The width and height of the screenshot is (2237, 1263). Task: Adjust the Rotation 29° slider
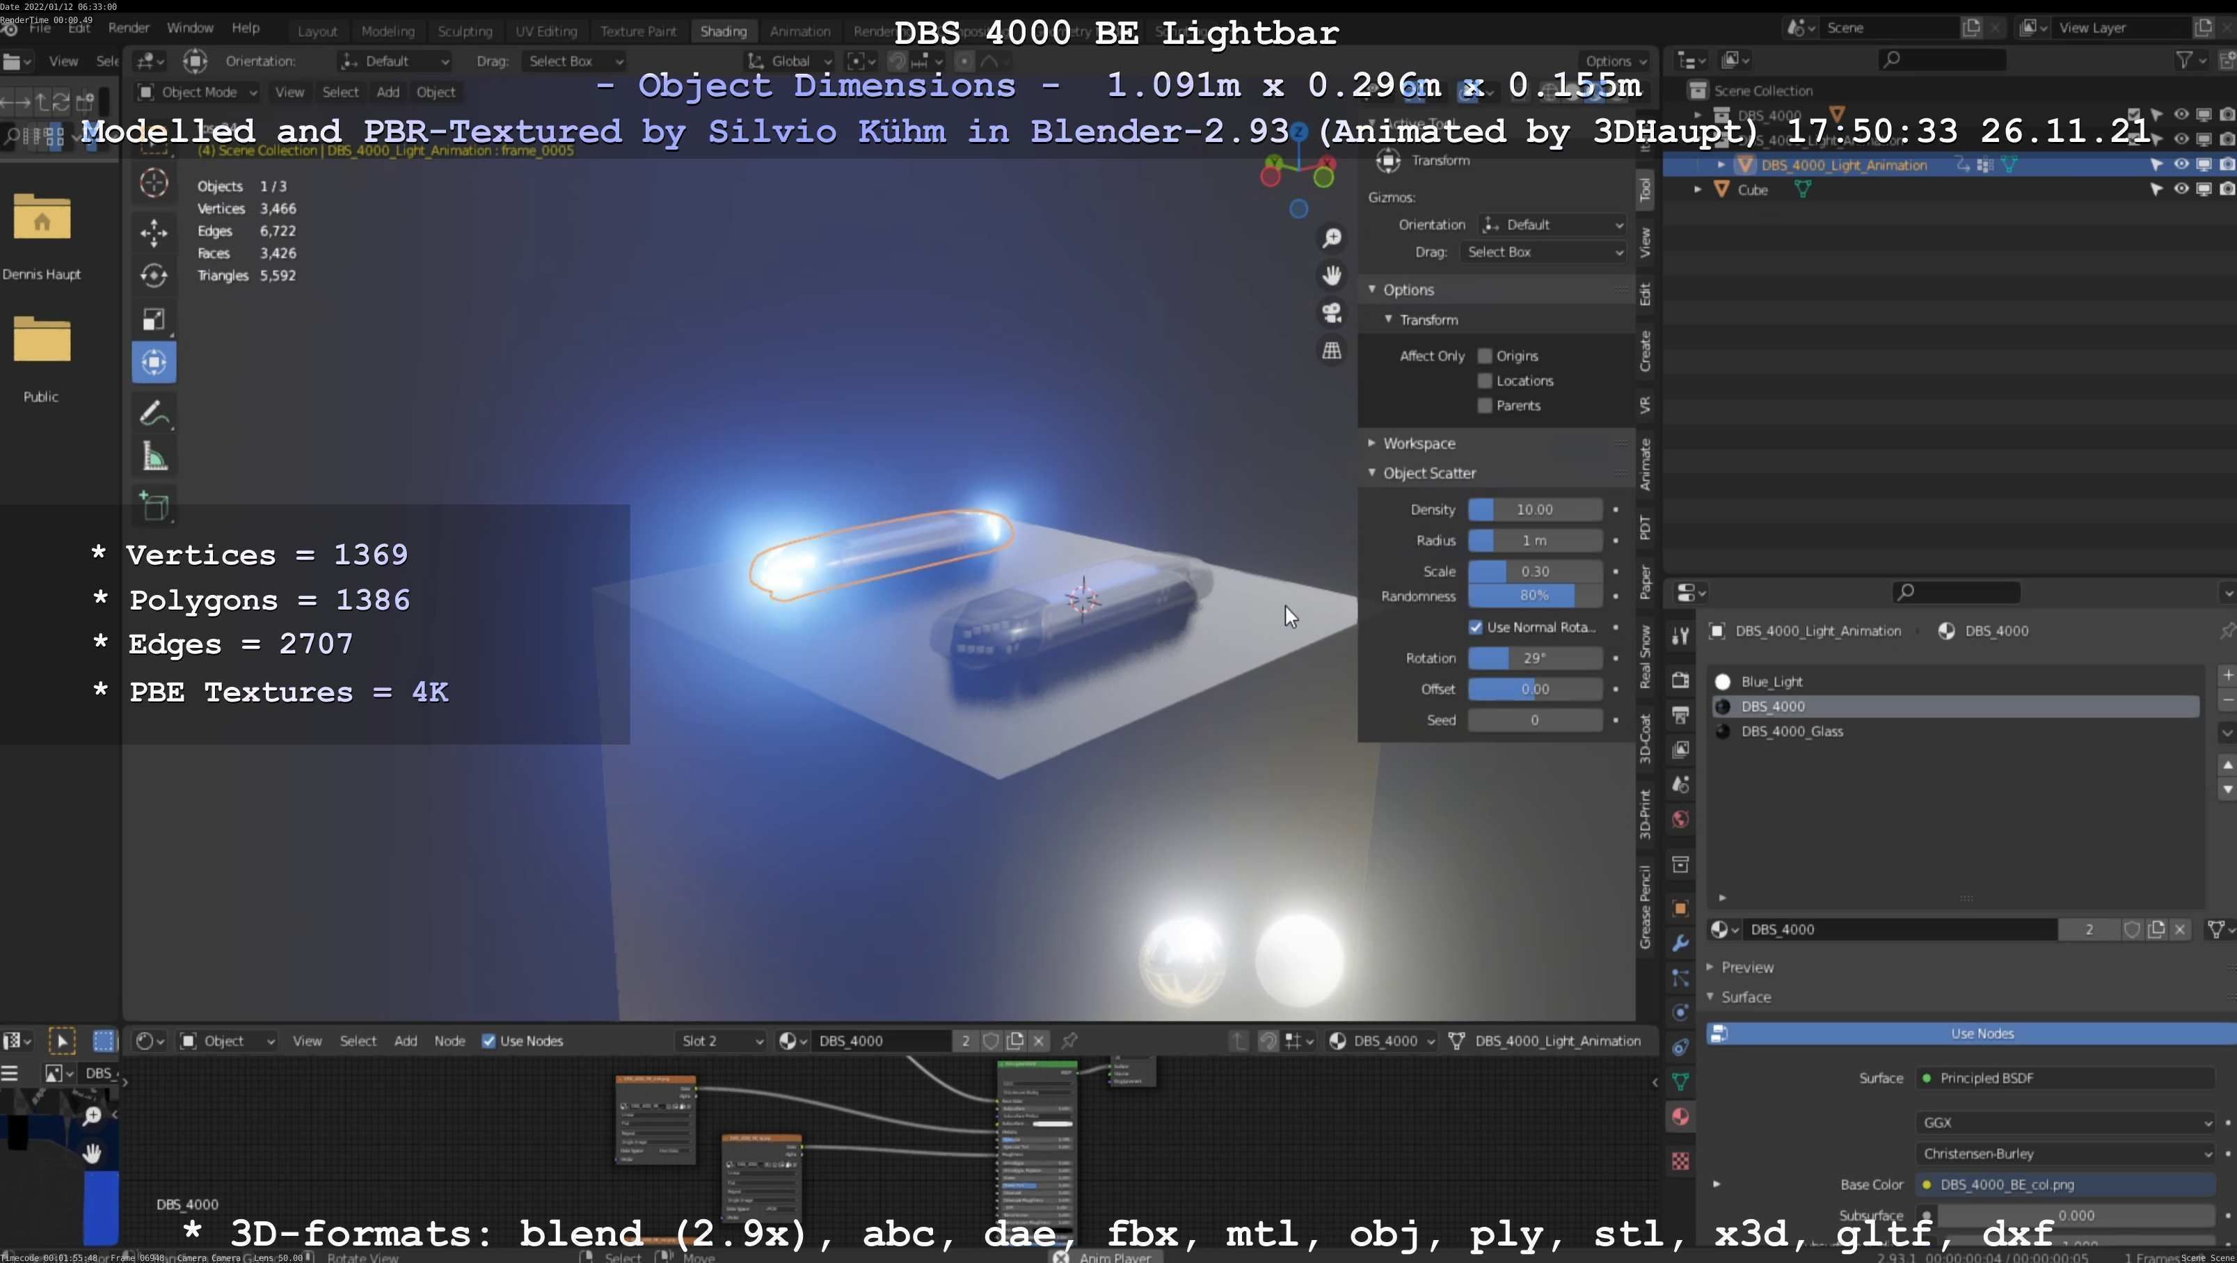coord(1534,658)
